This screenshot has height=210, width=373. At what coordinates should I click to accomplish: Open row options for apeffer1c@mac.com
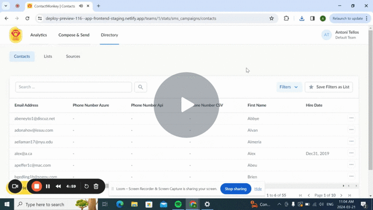[x=351, y=164]
